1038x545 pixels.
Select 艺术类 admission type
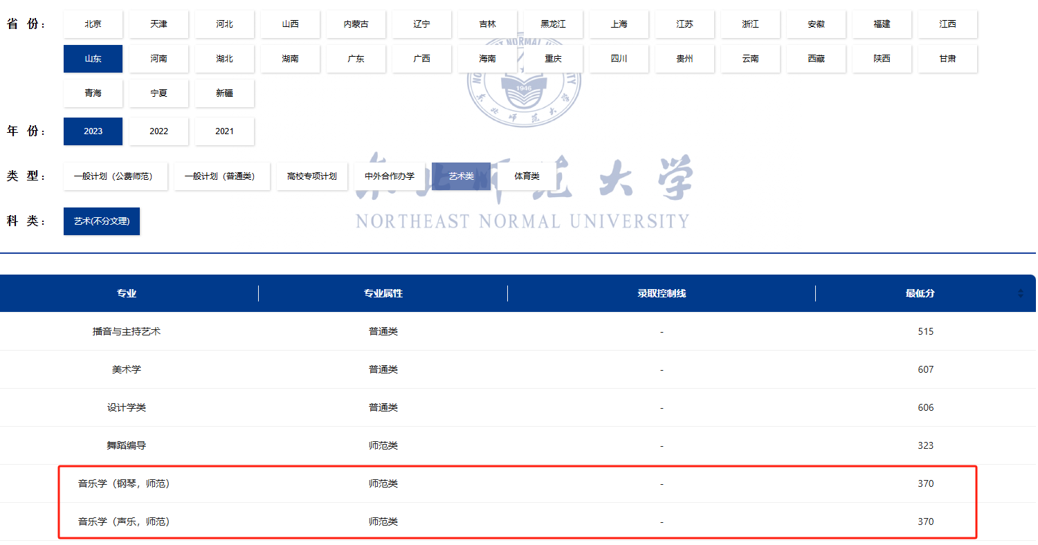coord(461,176)
